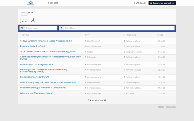Image resolution: width=194 pixels, height=121 pixels.
Task: Click clock icon beside Apprentice
Action: 124,93
